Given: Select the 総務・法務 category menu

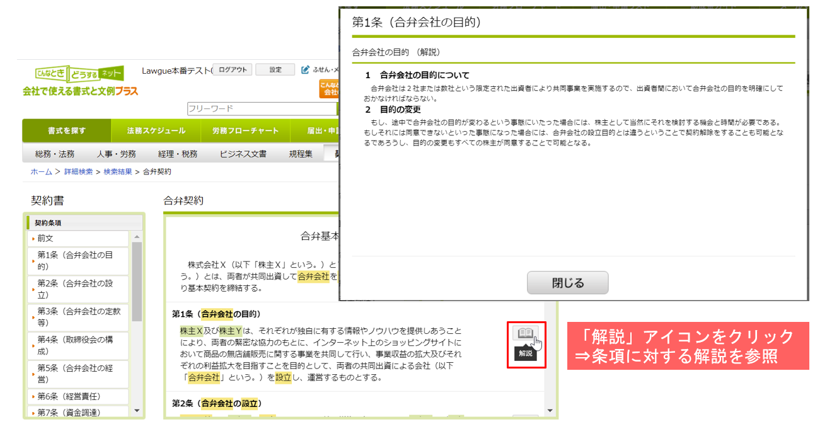Looking at the screenshot, I should (x=55, y=154).
